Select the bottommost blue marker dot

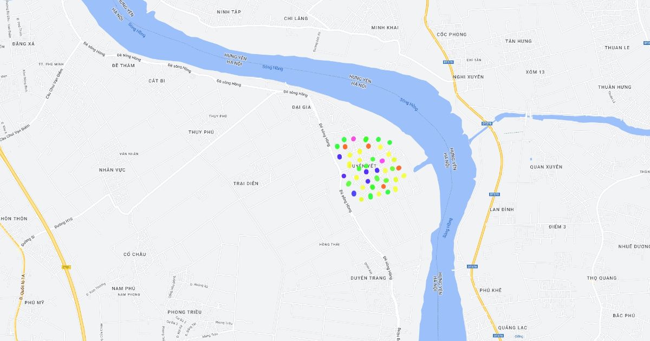click(x=354, y=193)
